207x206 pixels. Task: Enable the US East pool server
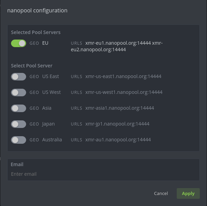19,77
